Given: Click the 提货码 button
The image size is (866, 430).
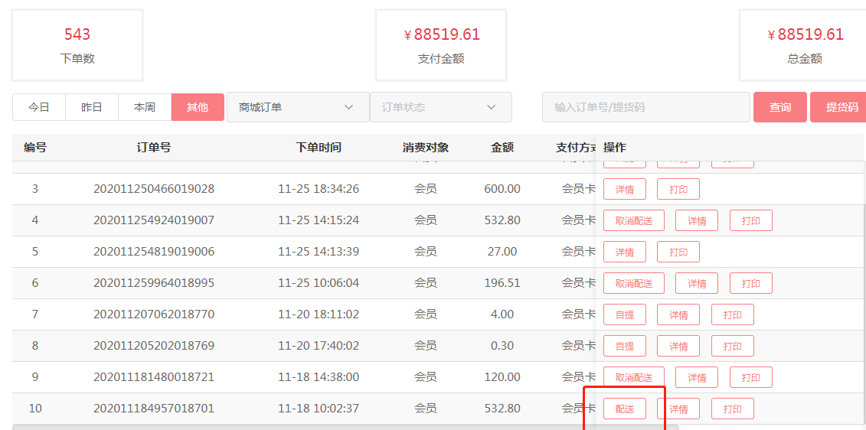Looking at the screenshot, I should [x=839, y=107].
